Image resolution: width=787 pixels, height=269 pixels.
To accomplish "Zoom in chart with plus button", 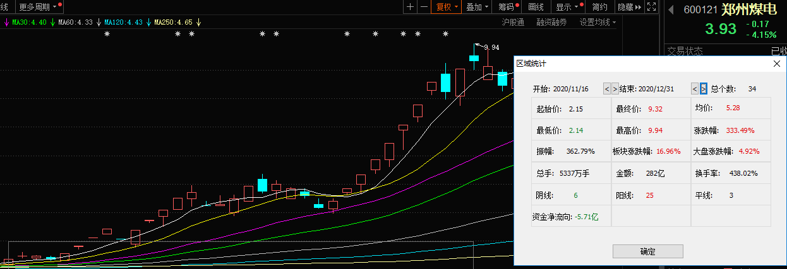I will click(x=411, y=7).
